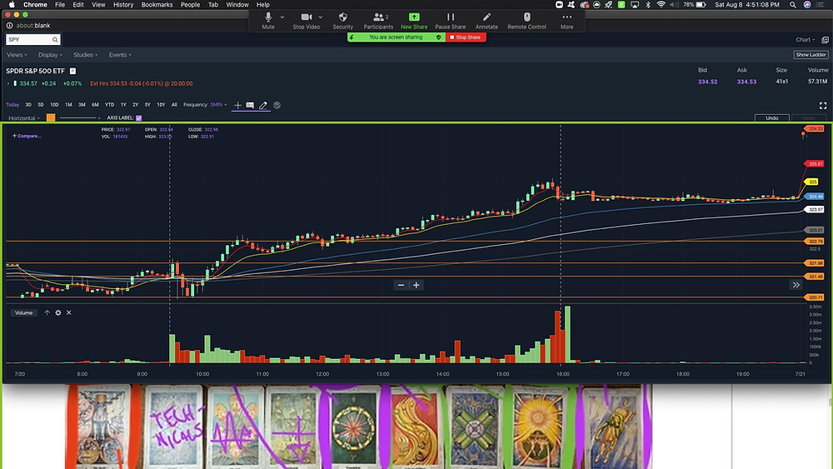Viewport: 833px width, 469px height.
Task: Click the double-arrow scroll to latest icon
Action: 796,285
